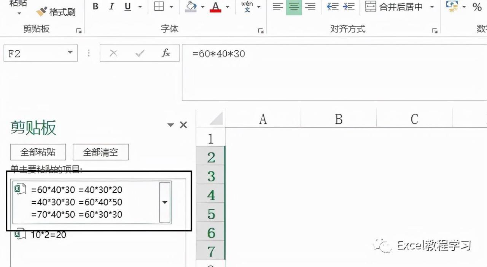Open the 剪贴板 group dialog launcher
The width and height of the screenshot is (487, 267).
pos(79,31)
